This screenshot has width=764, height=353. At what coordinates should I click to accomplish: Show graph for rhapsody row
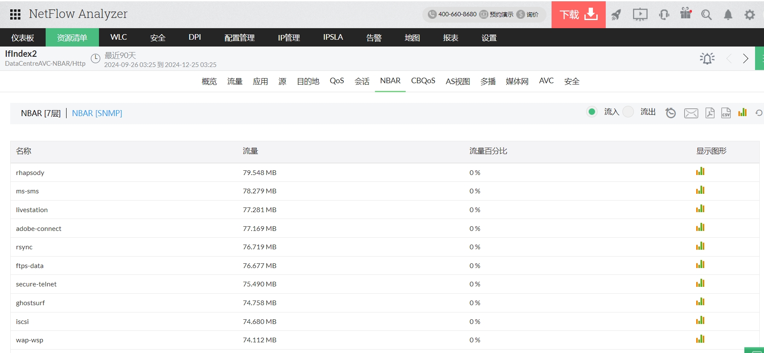pos(700,172)
